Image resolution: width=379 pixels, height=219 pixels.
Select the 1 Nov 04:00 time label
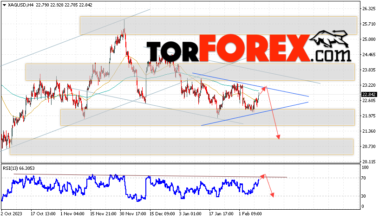click(72, 214)
